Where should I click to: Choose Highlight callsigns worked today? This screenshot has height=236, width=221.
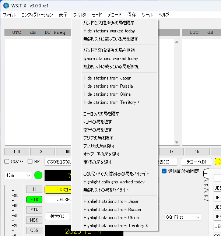[x=115, y=182]
